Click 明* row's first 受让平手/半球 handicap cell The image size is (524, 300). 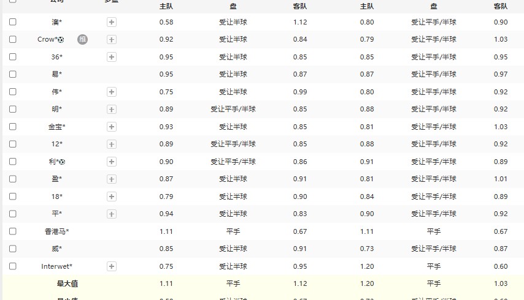233,109
